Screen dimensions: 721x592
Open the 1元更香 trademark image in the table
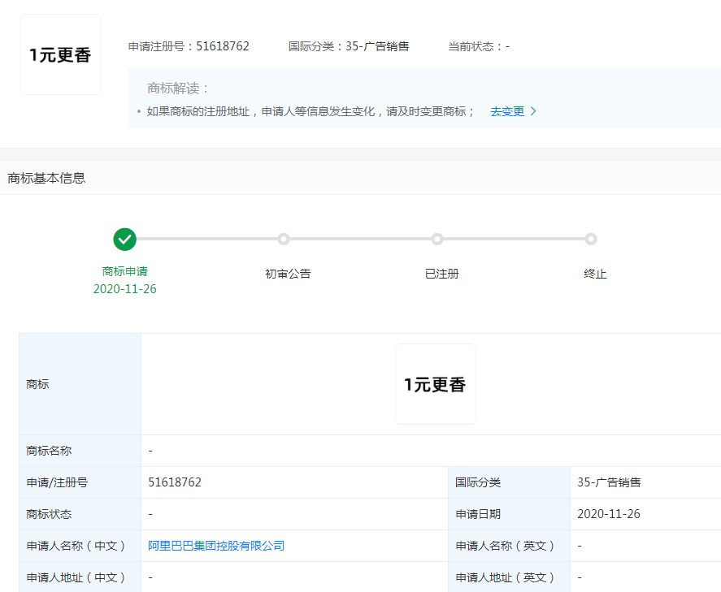(x=436, y=383)
